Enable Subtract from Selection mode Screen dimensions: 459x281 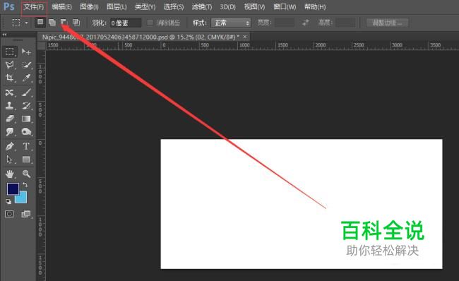tap(64, 23)
